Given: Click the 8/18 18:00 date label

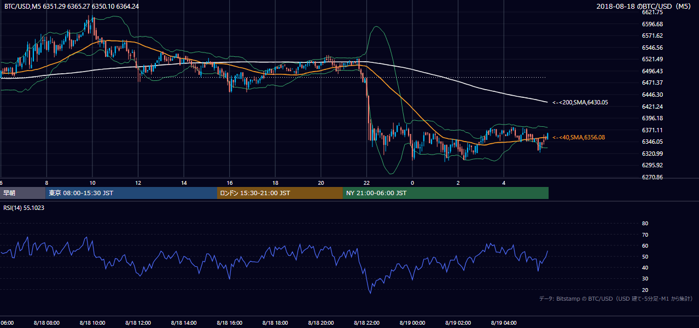Looking at the screenshot, I should pyautogui.click(x=275, y=323).
